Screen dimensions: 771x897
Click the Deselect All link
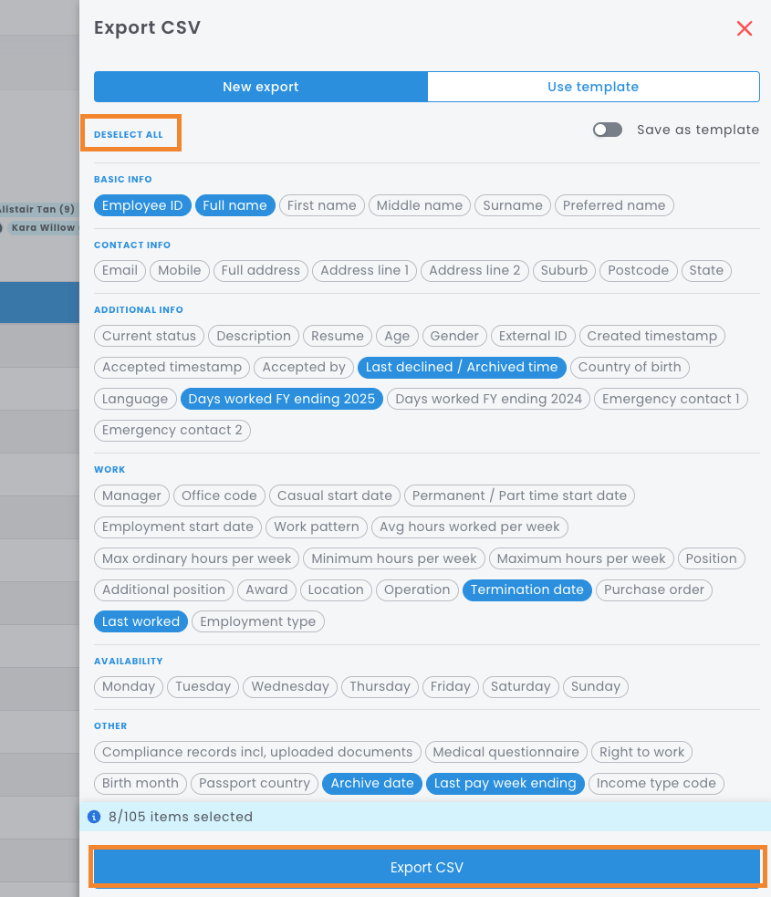(129, 134)
